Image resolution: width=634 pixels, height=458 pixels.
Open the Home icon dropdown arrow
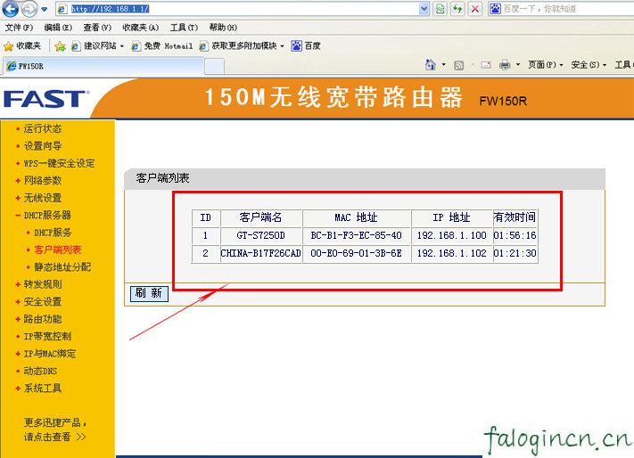tap(443, 65)
